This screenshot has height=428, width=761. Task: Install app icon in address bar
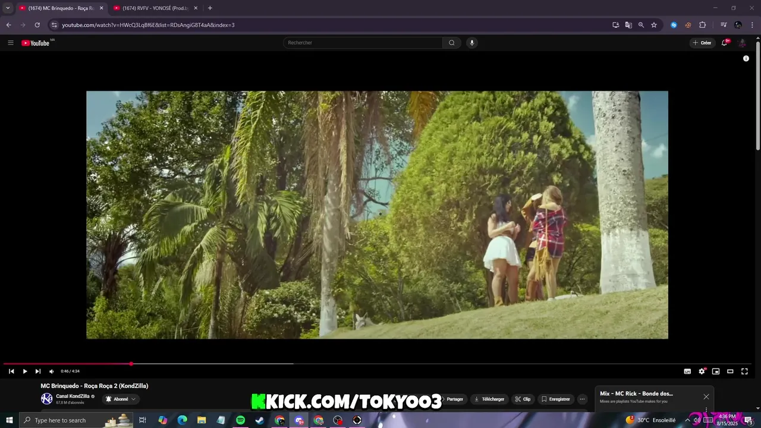point(616,25)
